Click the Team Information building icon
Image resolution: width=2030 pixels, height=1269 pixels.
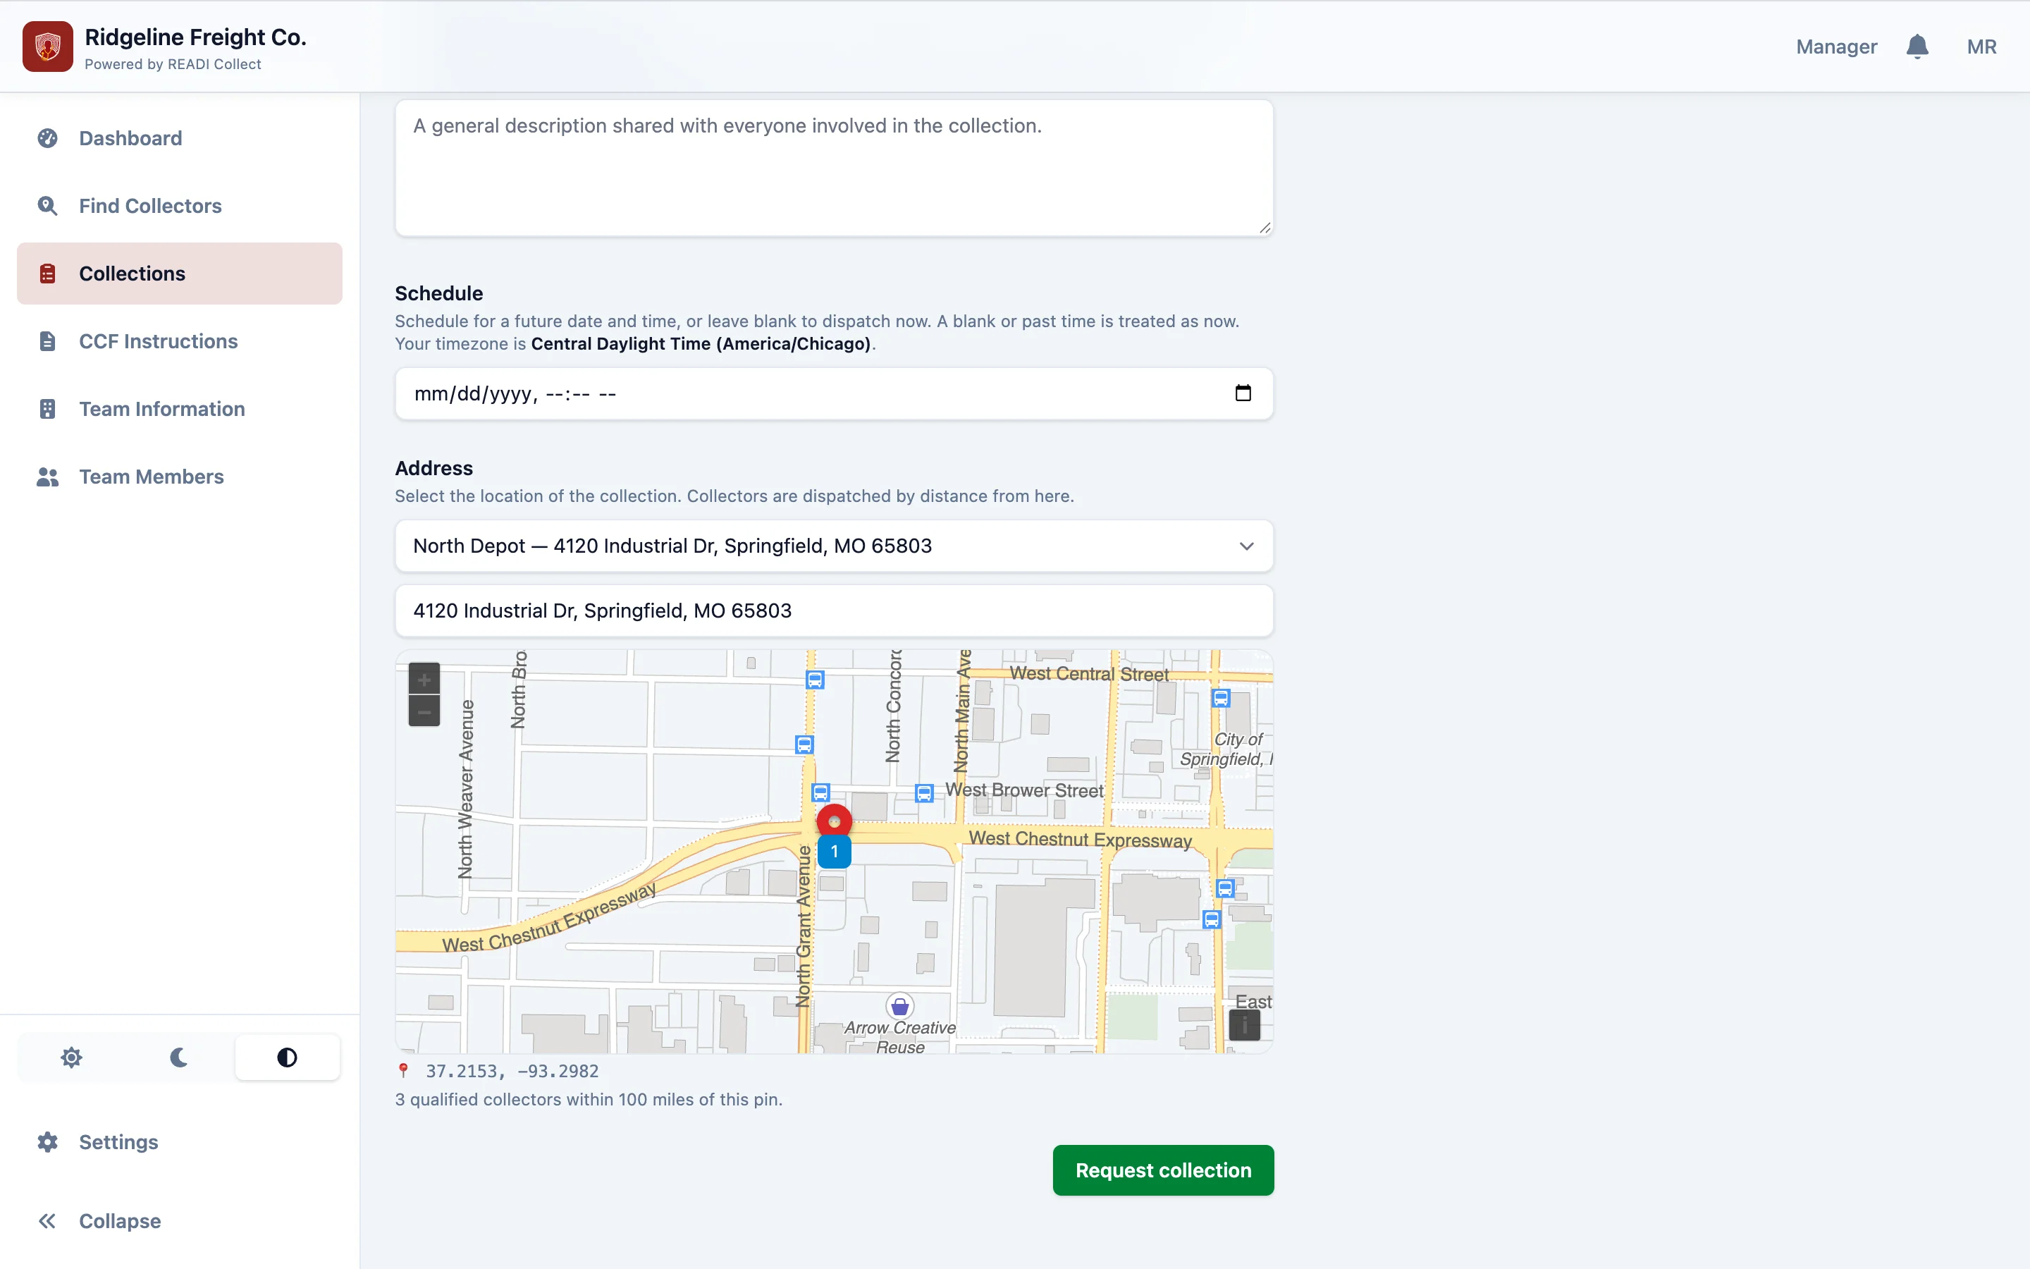pos(48,409)
